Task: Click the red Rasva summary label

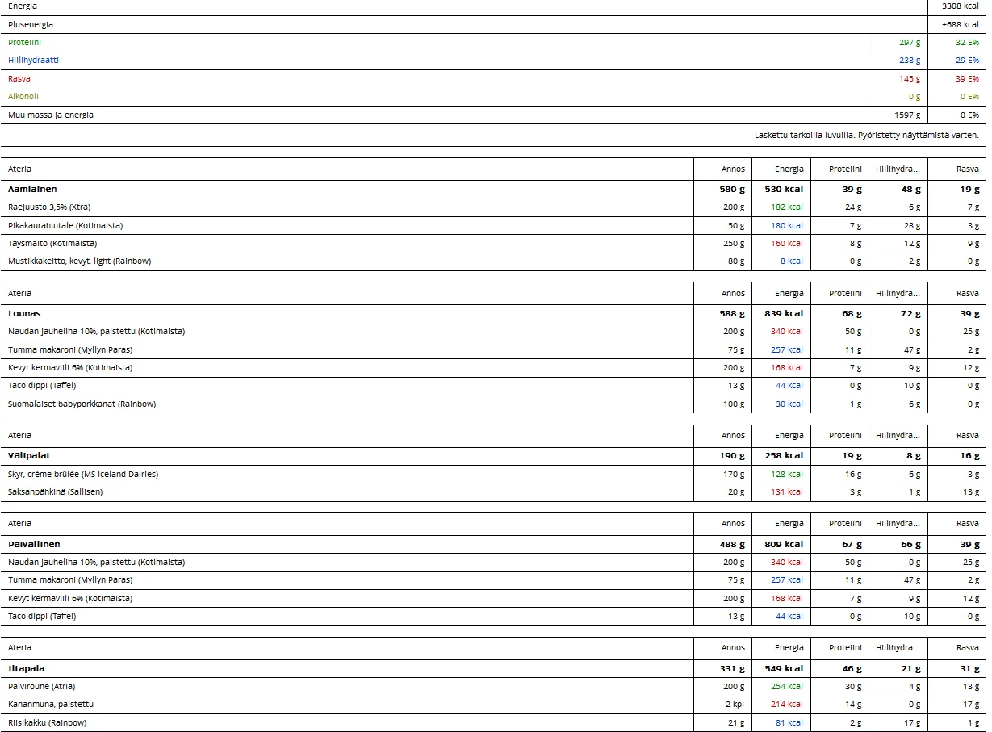Action: pos(19,78)
